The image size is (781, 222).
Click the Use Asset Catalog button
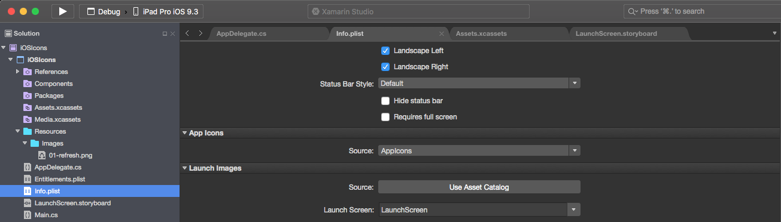tap(479, 187)
